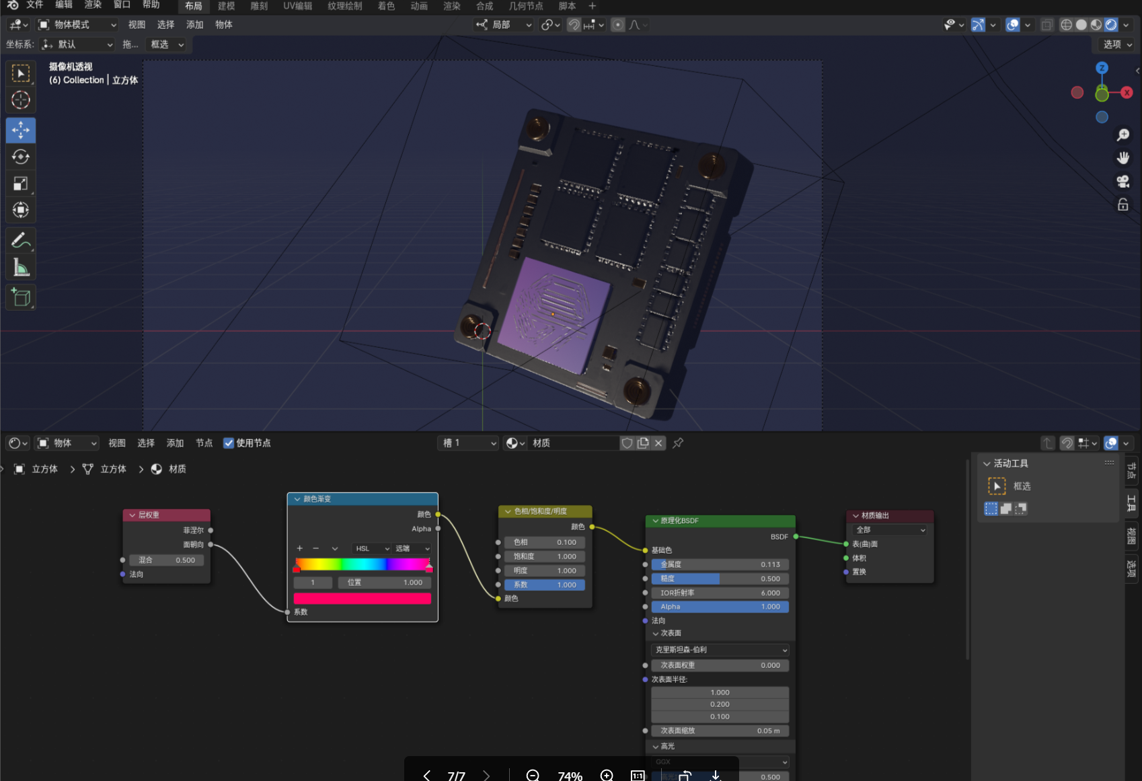Open the Options dropdown in viewport

(x=1118, y=44)
